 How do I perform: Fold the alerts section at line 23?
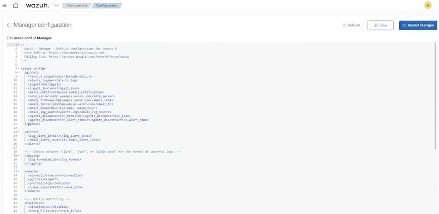point(19,132)
